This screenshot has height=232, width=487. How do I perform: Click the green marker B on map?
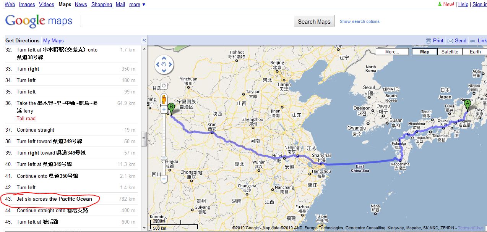coord(171,109)
